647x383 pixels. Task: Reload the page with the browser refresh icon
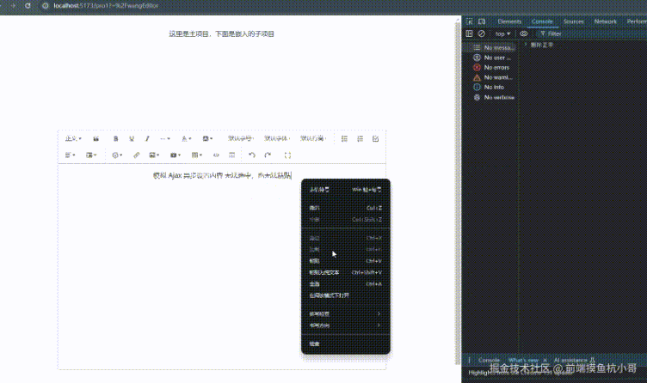point(28,6)
